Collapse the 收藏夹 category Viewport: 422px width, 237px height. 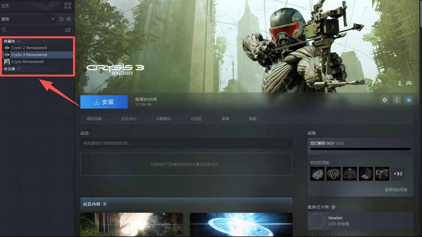tap(9, 41)
